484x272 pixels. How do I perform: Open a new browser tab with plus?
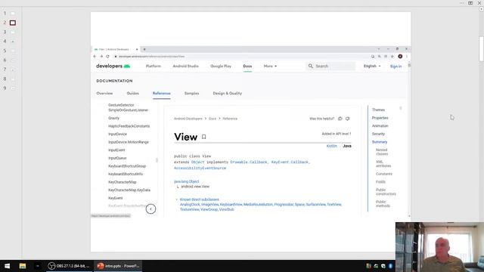coord(144,49)
